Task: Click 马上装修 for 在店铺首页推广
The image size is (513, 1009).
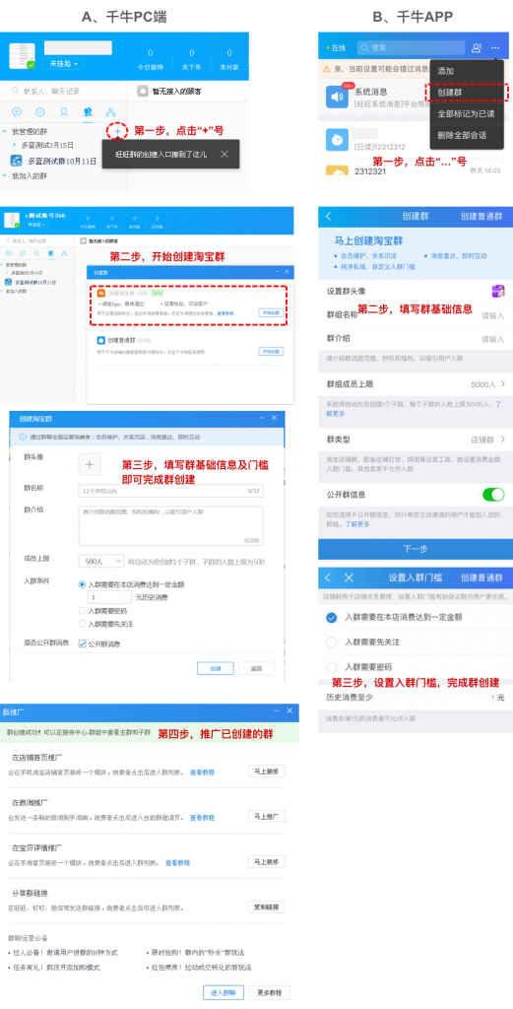Action: pyautogui.click(x=266, y=771)
